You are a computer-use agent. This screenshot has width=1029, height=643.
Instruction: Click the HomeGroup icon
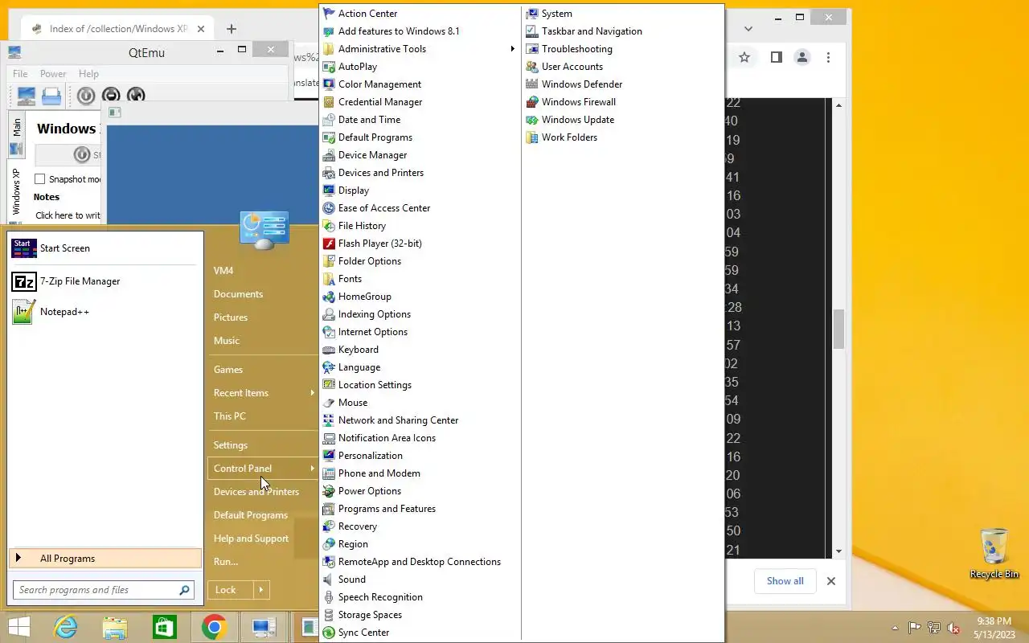(x=328, y=297)
